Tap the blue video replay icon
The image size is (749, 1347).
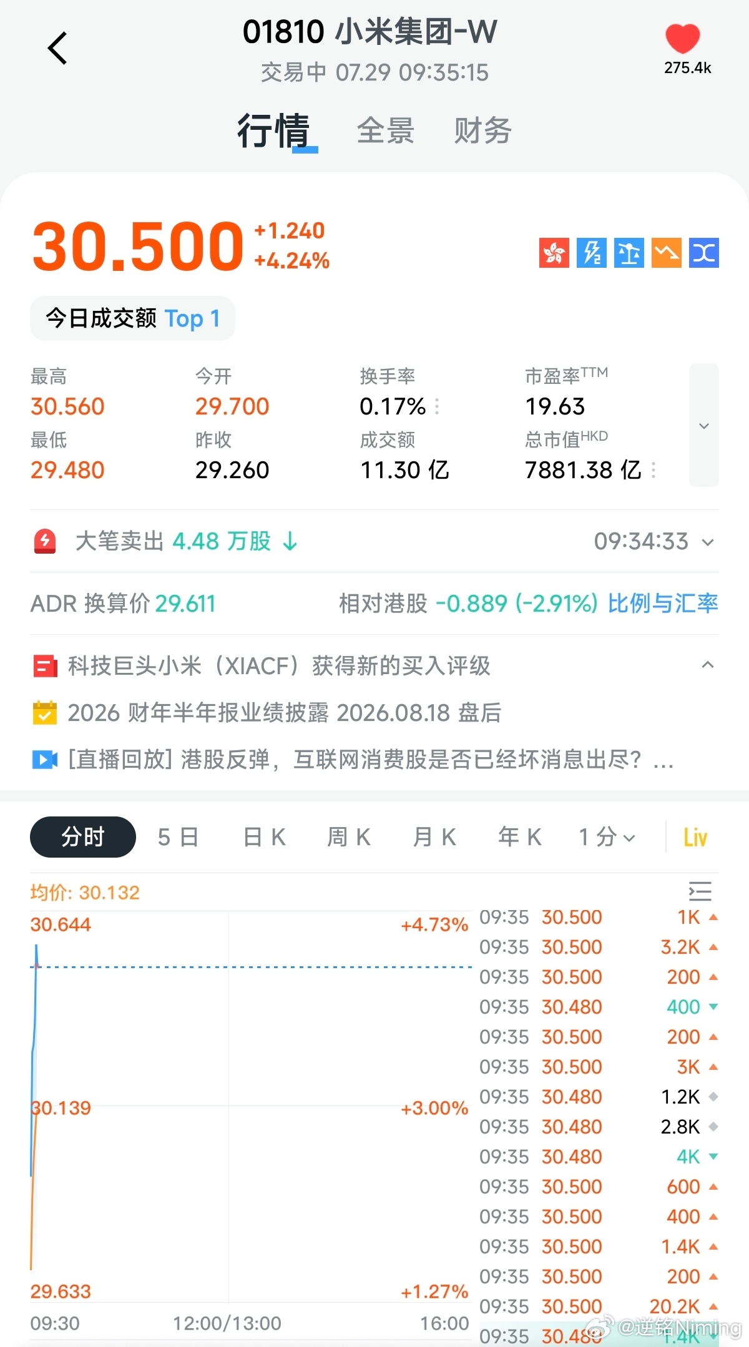pyautogui.click(x=45, y=760)
